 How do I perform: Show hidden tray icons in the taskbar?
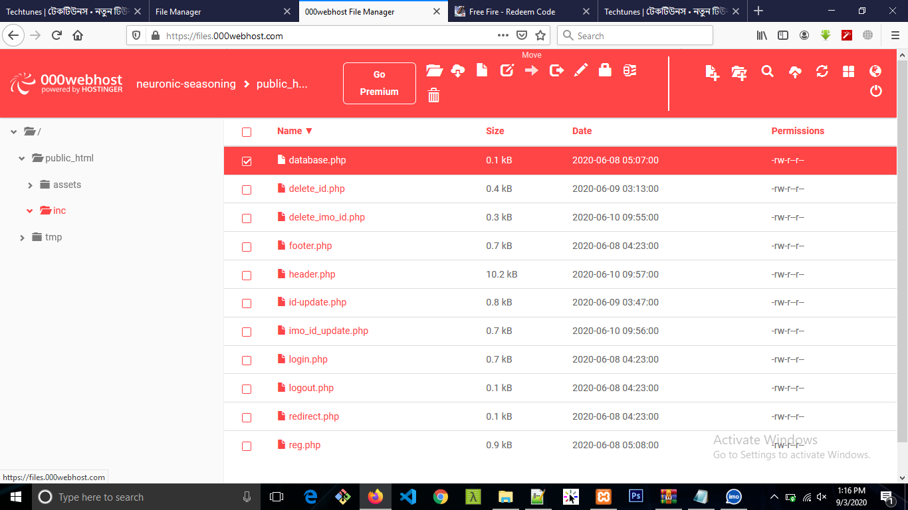coord(774,497)
